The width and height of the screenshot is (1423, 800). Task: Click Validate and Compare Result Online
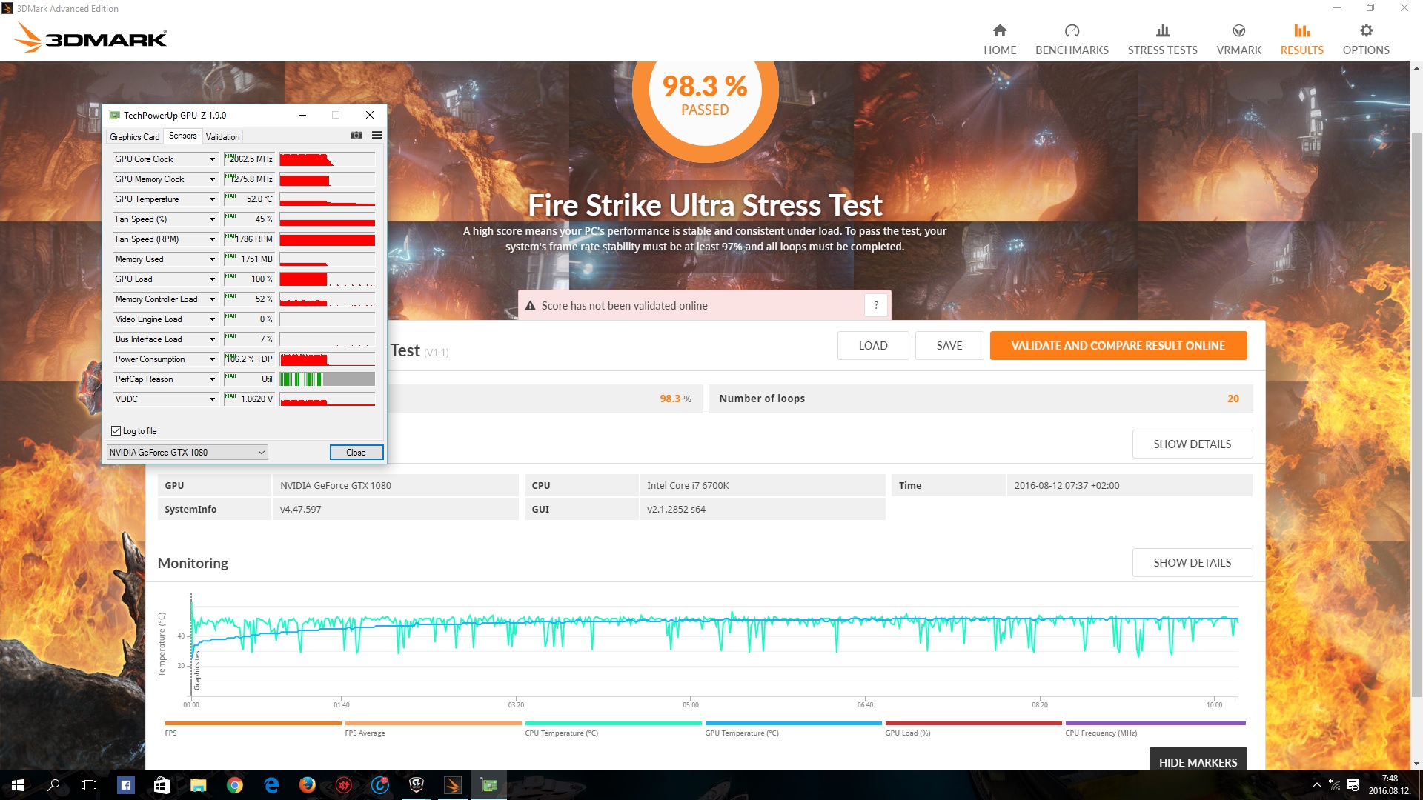1118,346
